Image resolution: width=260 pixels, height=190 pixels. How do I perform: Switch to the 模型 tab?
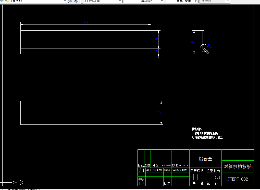(x=13, y=189)
